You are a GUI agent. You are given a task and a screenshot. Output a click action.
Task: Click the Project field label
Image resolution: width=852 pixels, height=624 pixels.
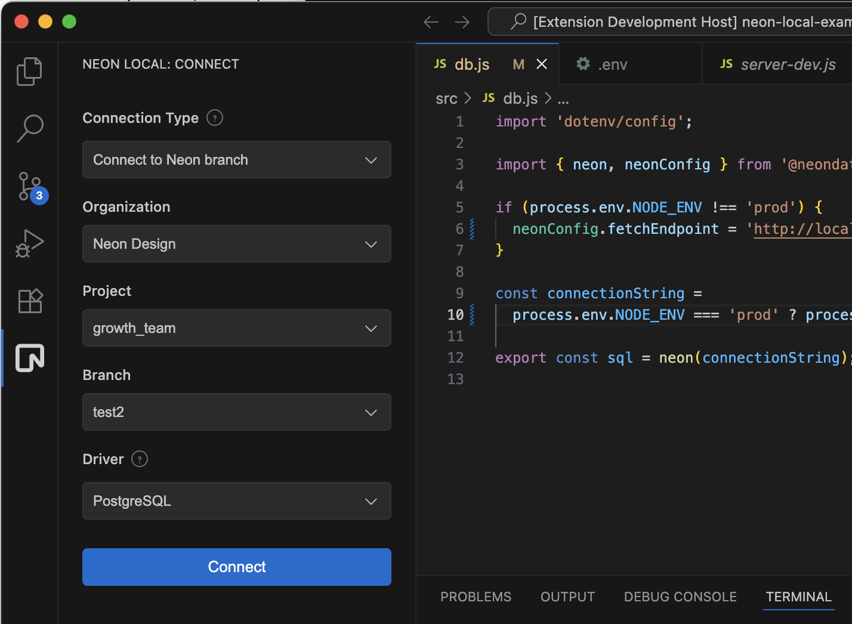tap(107, 291)
